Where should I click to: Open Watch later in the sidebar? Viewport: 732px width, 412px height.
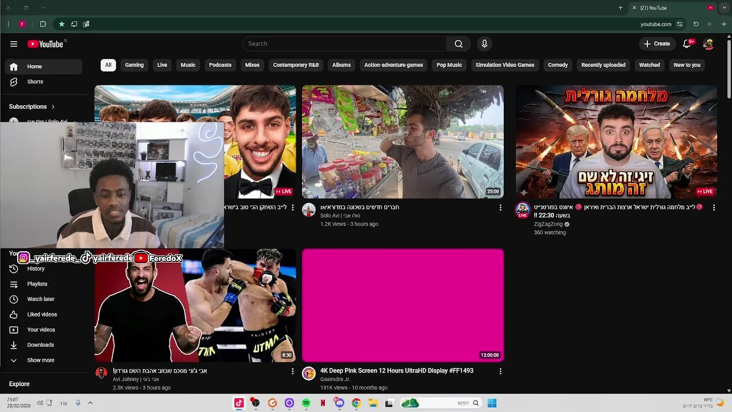coord(43,299)
